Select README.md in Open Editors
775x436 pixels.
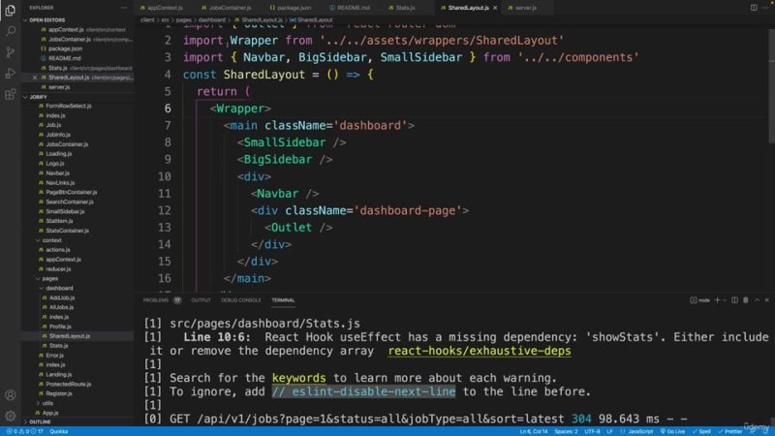(64, 58)
